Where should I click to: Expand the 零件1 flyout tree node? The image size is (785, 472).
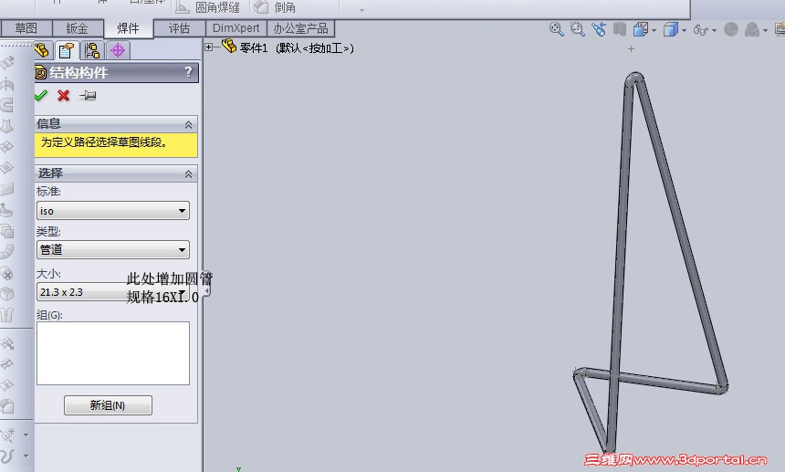point(209,47)
